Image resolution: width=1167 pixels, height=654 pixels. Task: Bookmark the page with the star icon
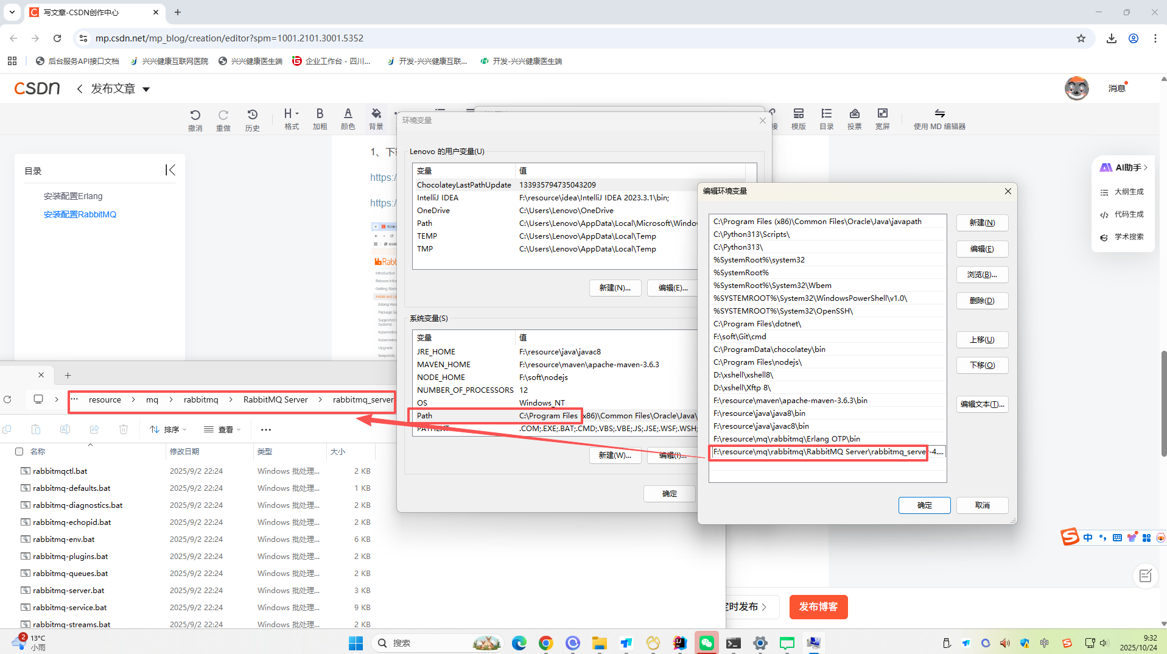coord(1081,38)
